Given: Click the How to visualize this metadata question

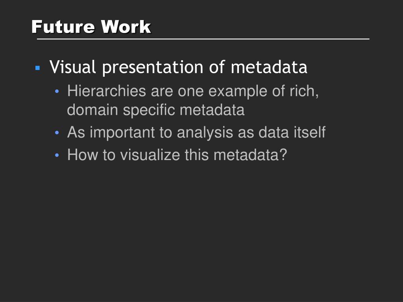Looking at the screenshot, I should 177,155.
